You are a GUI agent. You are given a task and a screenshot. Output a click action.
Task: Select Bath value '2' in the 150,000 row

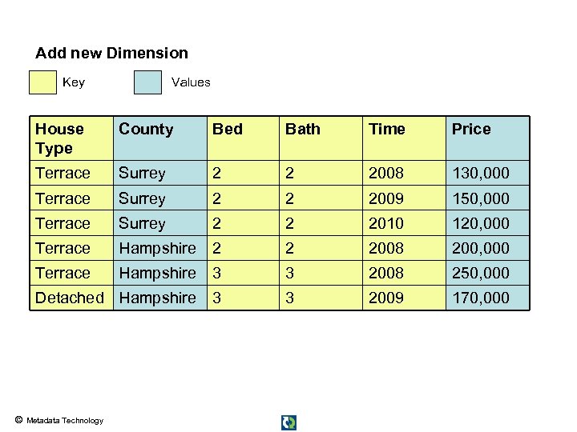click(x=321, y=198)
